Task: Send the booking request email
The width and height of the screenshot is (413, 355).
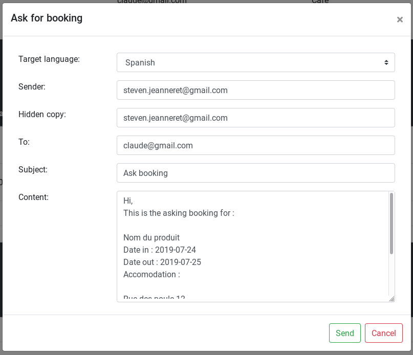Action: (344, 333)
